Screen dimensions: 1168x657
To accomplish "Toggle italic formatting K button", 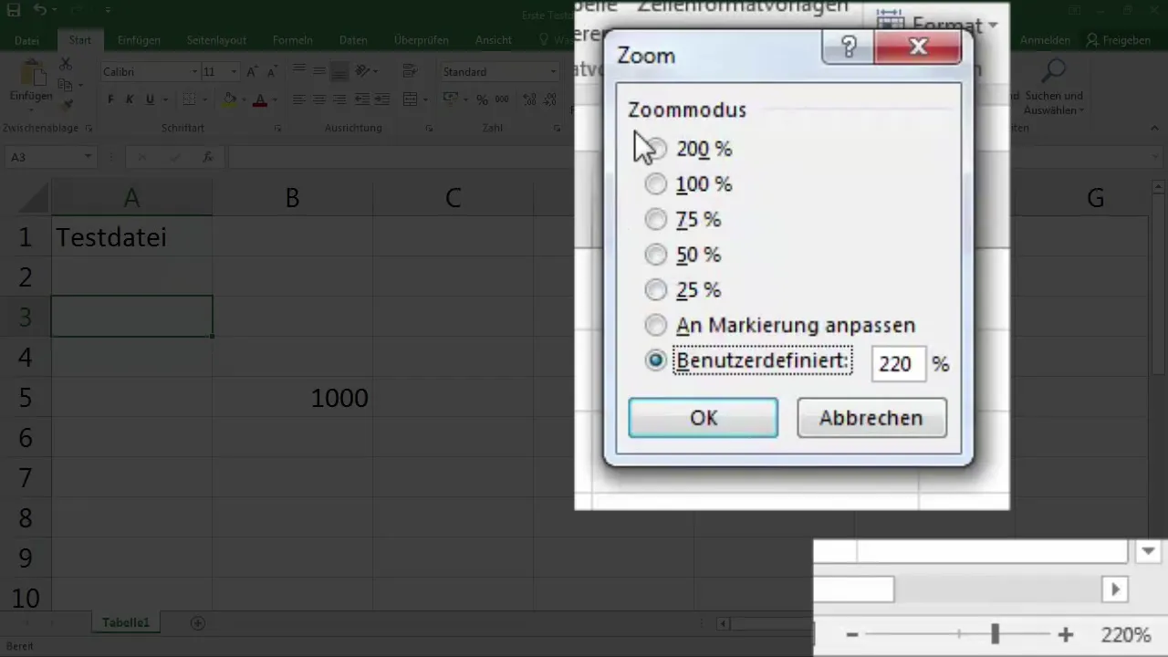I will pos(130,99).
